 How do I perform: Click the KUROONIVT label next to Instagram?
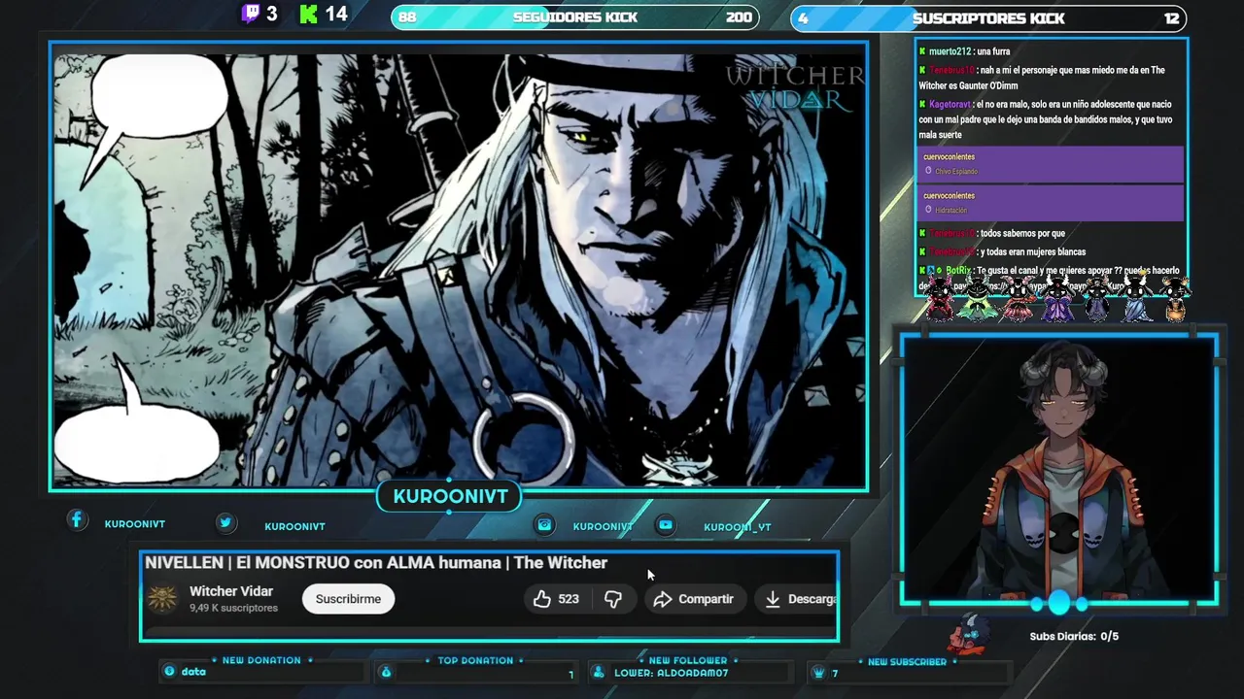point(603,526)
